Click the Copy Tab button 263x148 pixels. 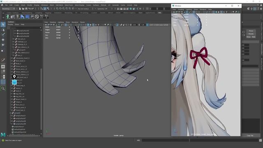click(x=250, y=136)
